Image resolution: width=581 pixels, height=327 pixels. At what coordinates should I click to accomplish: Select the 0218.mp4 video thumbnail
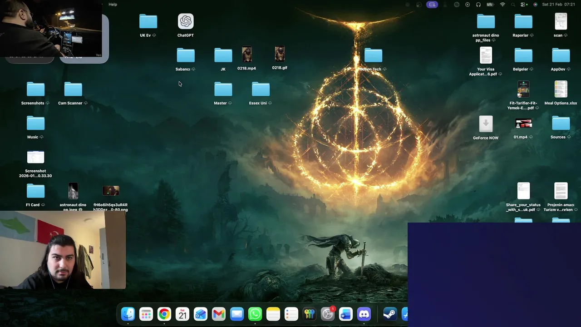(x=247, y=54)
